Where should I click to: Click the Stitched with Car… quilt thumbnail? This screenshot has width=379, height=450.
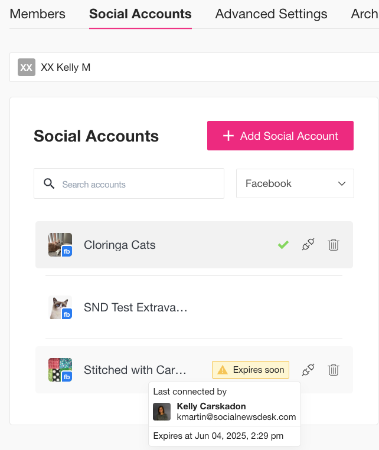pos(60,370)
